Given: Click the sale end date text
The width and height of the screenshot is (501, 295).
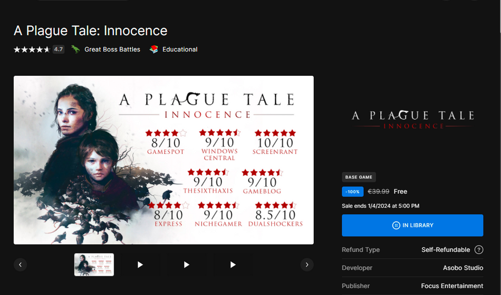Looking at the screenshot, I should point(381,206).
